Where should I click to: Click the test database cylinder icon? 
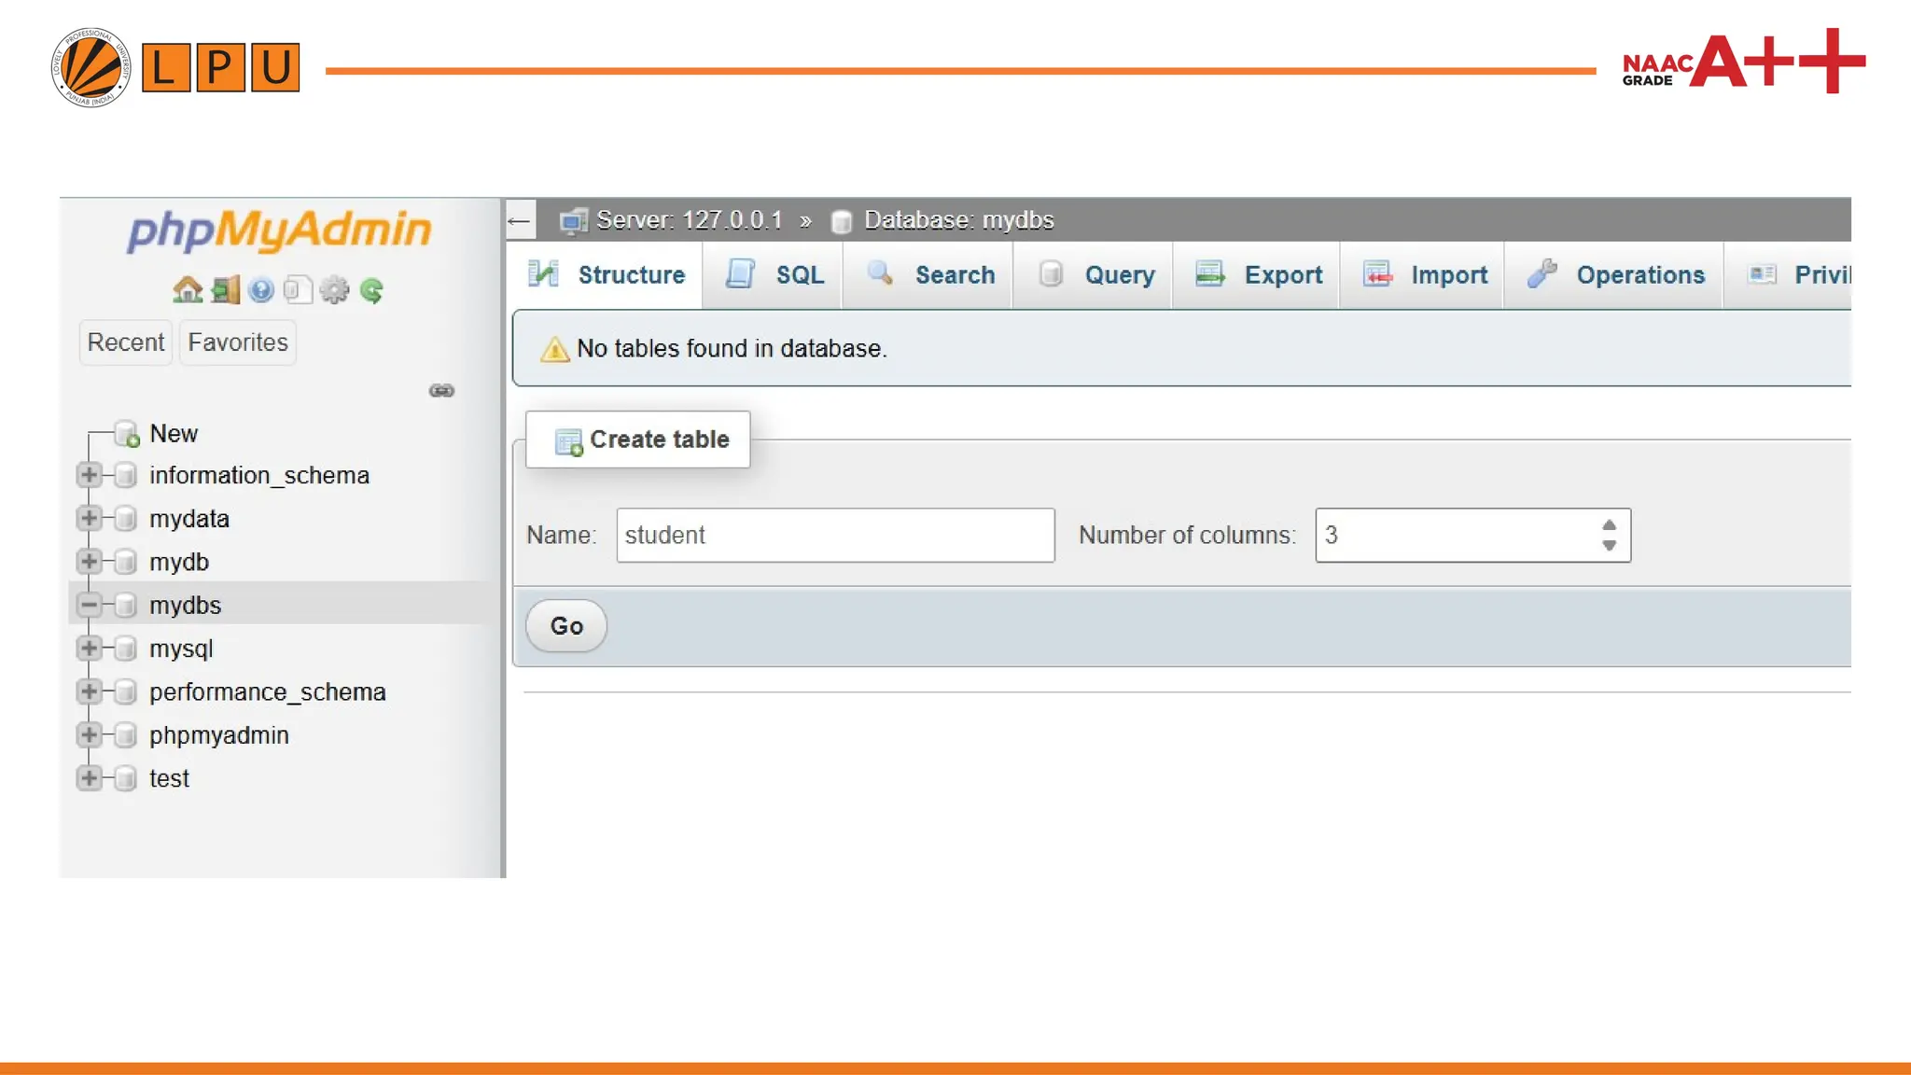tap(125, 778)
